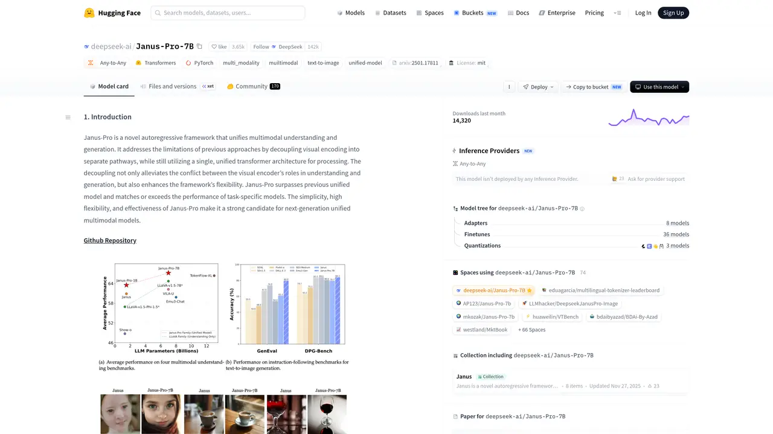Click the unified-model tag
773x434 pixels.
point(365,63)
